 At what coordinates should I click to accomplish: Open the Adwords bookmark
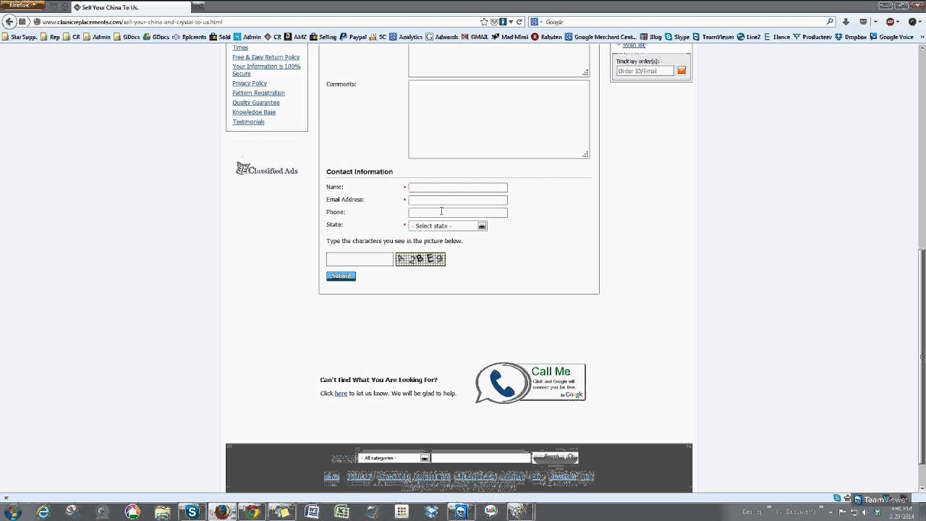(442, 37)
